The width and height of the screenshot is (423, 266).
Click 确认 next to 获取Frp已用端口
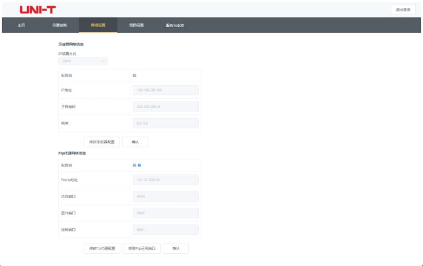[x=176, y=248]
